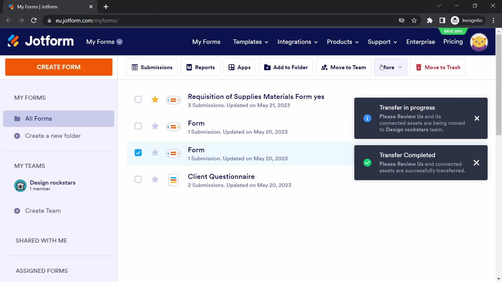
Task: Expand the Support menu
Action: pyautogui.click(x=382, y=42)
